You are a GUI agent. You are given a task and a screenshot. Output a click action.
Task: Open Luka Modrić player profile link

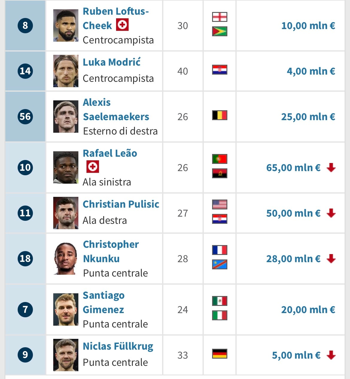(x=112, y=62)
